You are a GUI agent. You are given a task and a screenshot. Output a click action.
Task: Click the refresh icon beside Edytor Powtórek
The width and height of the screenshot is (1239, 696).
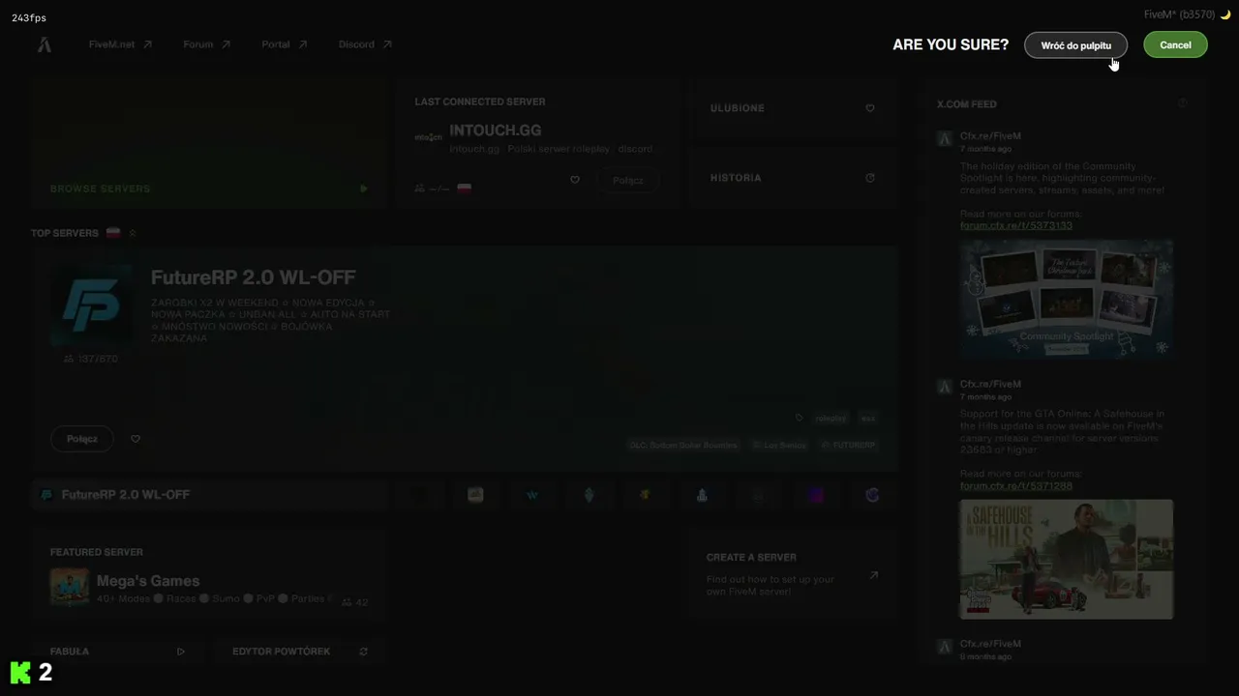pos(363,652)
